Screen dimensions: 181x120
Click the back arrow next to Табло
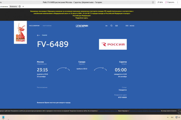tap(38, 35)
